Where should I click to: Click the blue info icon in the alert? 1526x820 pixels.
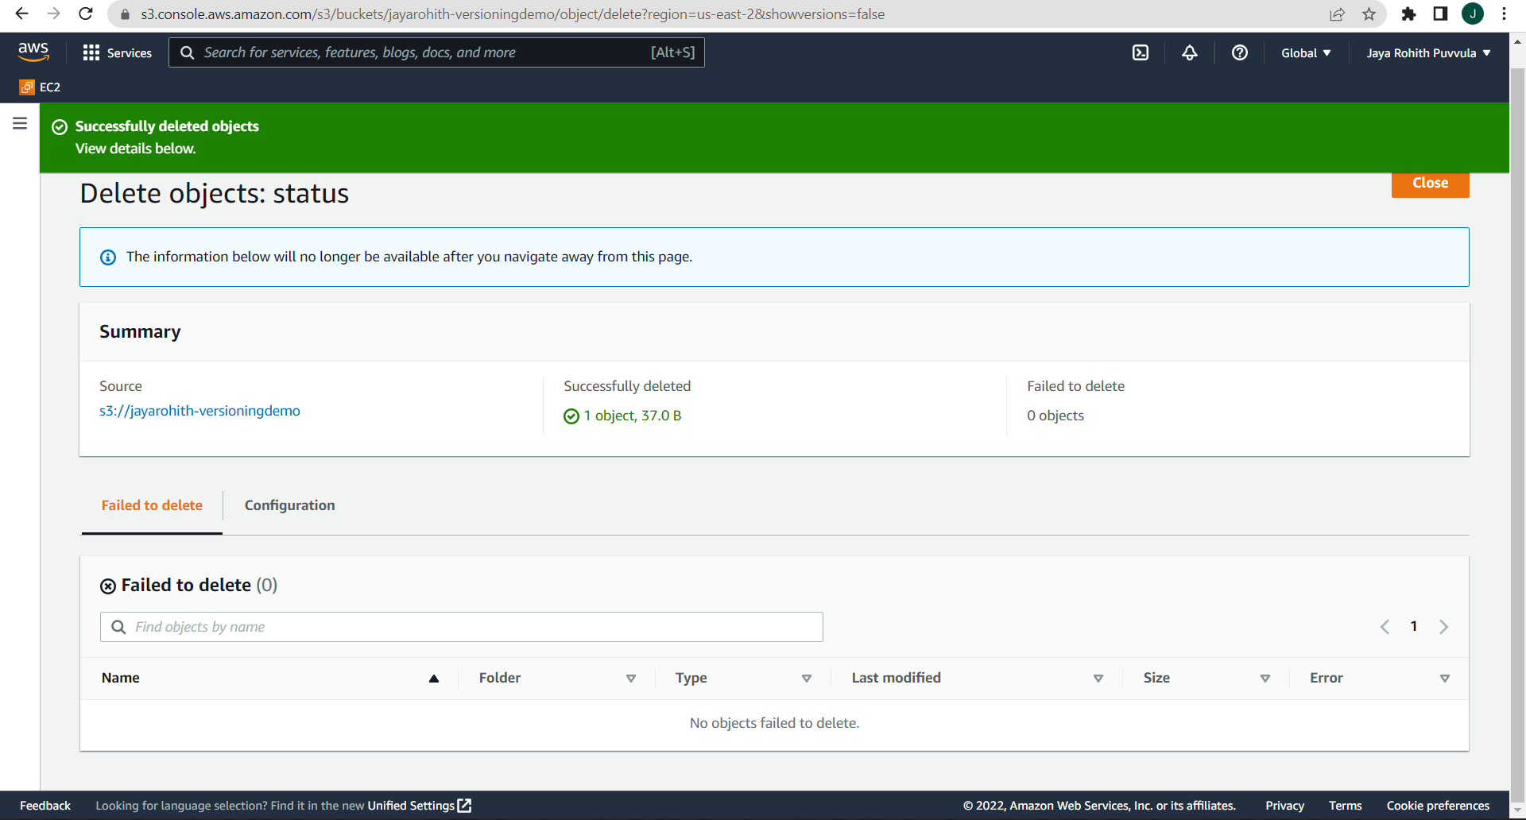[x=108, y=257]
